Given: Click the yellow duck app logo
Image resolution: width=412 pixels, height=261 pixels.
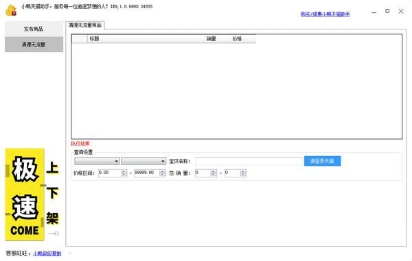Looking at the screenshot, I should pos(11,10).
